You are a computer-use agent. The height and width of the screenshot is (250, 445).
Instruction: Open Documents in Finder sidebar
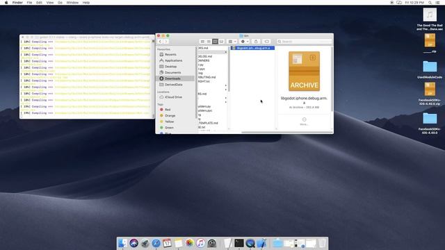click(172, 72)
